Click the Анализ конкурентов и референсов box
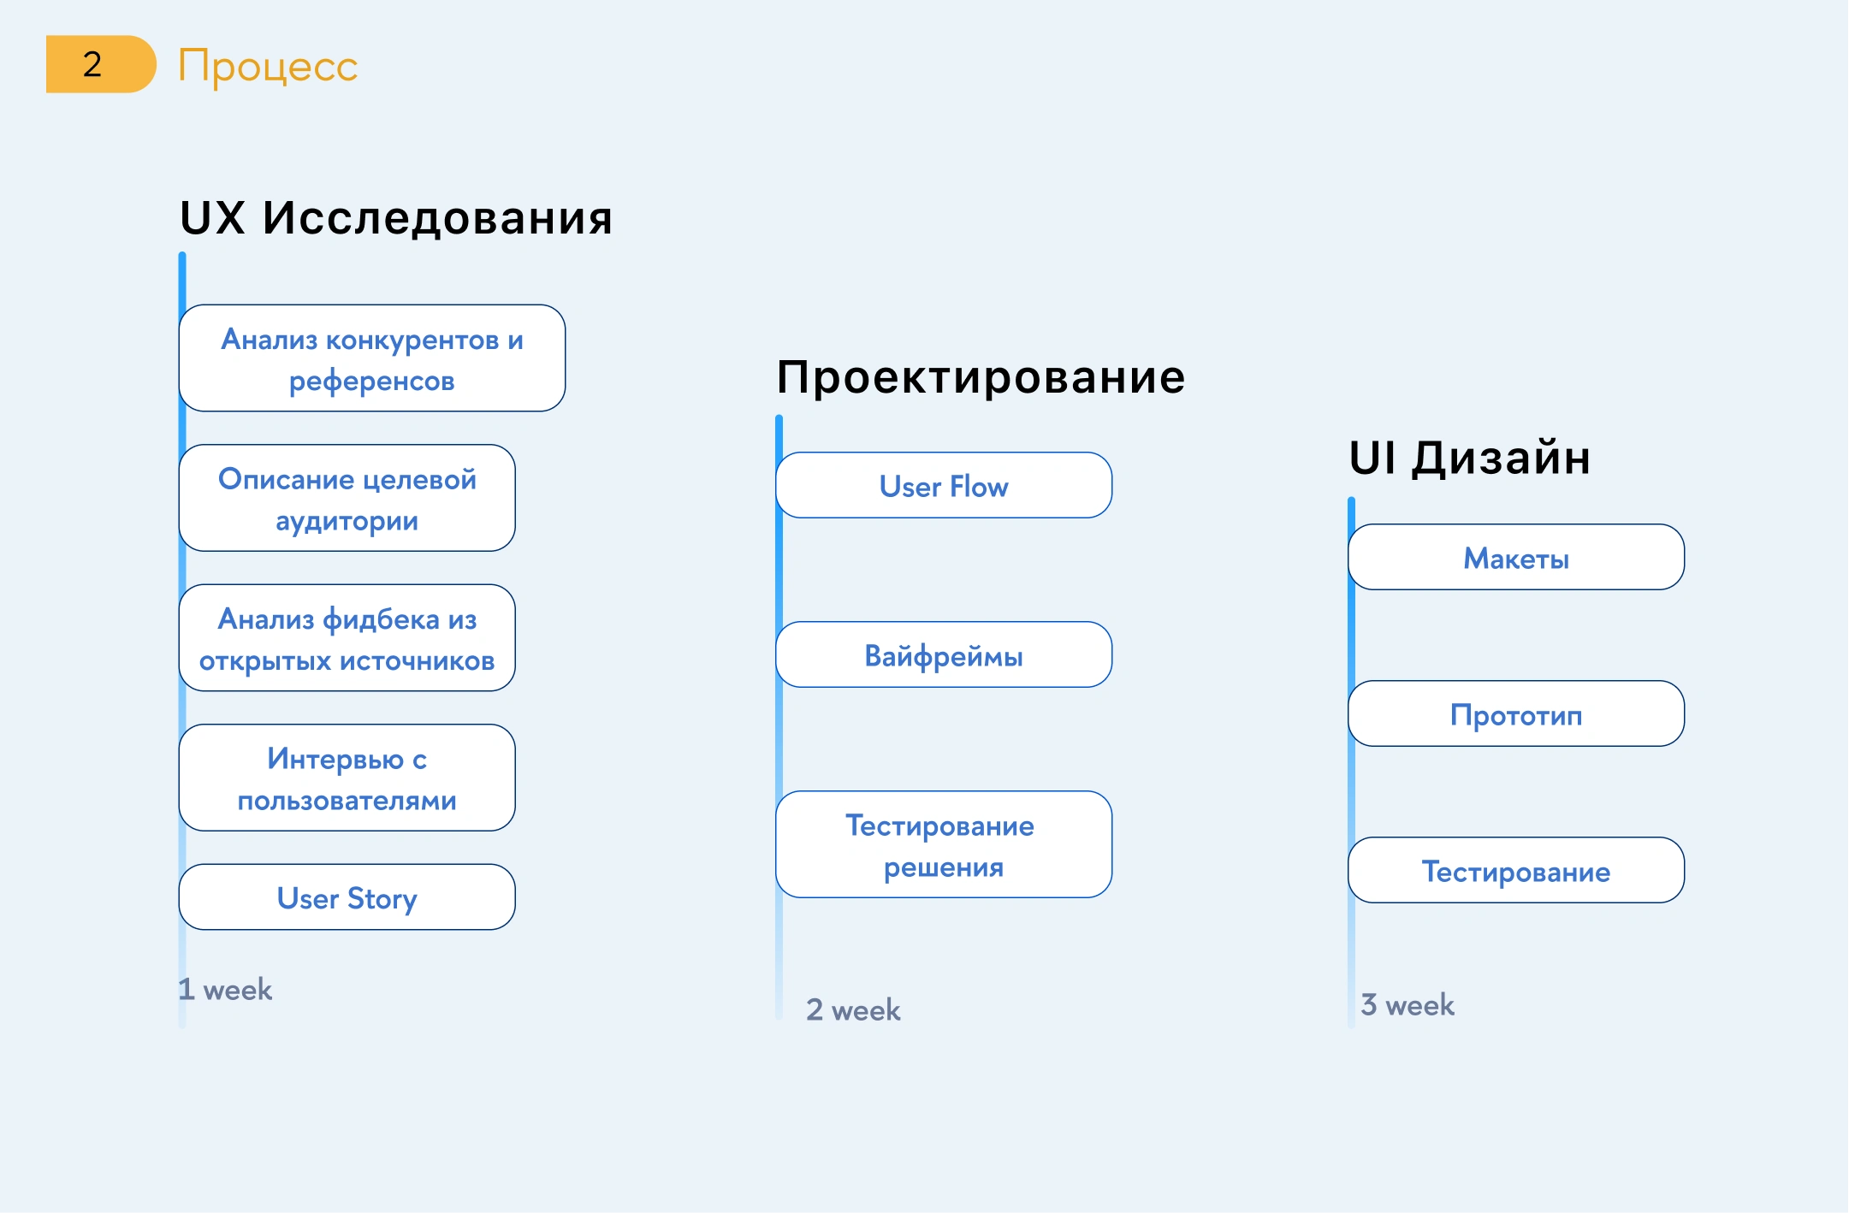The height and width of the screenshot is (1213, 1849). 372,358
